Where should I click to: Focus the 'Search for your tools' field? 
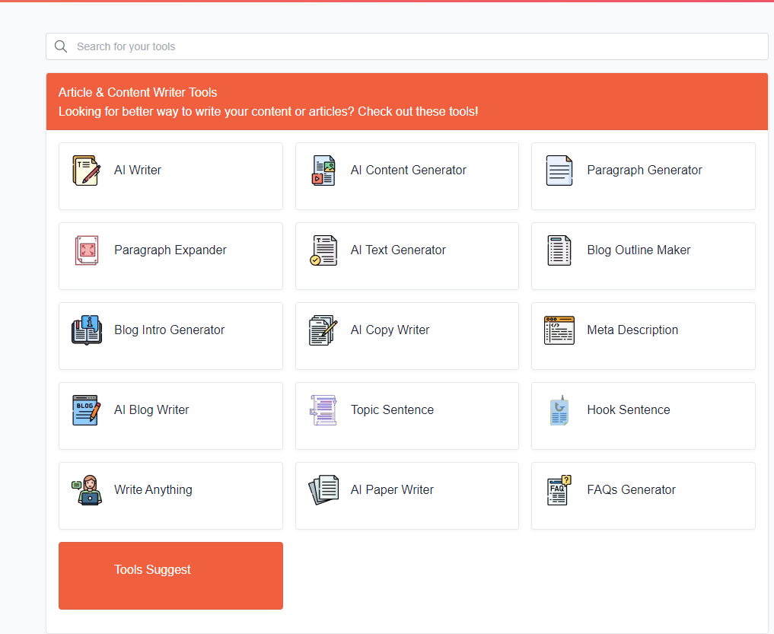(x=411, y=46)
